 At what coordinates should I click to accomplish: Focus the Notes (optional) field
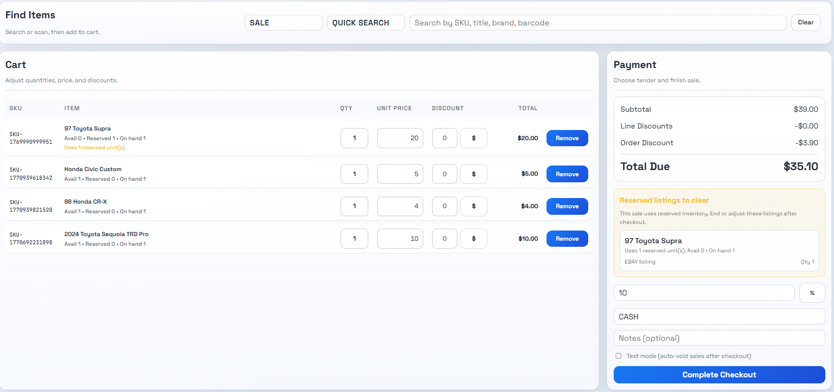pos(720,338)
